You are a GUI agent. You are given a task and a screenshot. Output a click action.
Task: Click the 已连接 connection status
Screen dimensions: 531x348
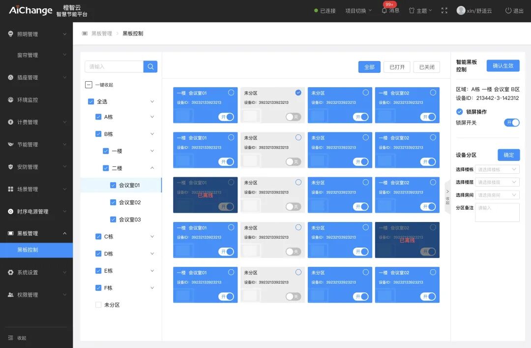[x=325, y=11]
